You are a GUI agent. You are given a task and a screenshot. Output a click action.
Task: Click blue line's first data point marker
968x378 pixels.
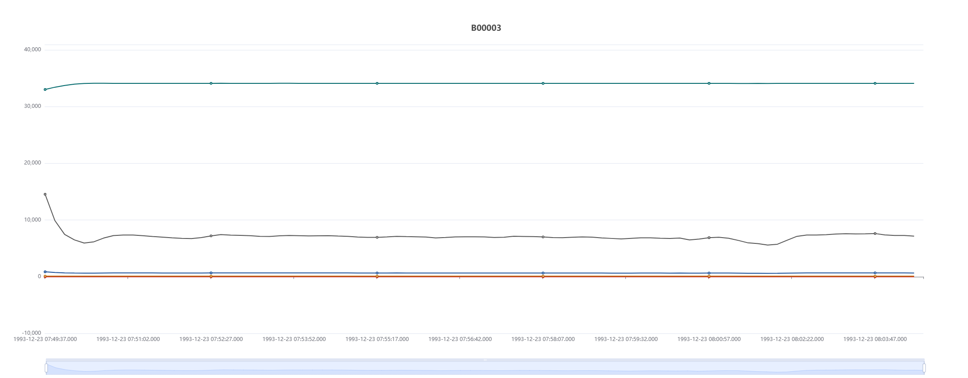point(45,272)
